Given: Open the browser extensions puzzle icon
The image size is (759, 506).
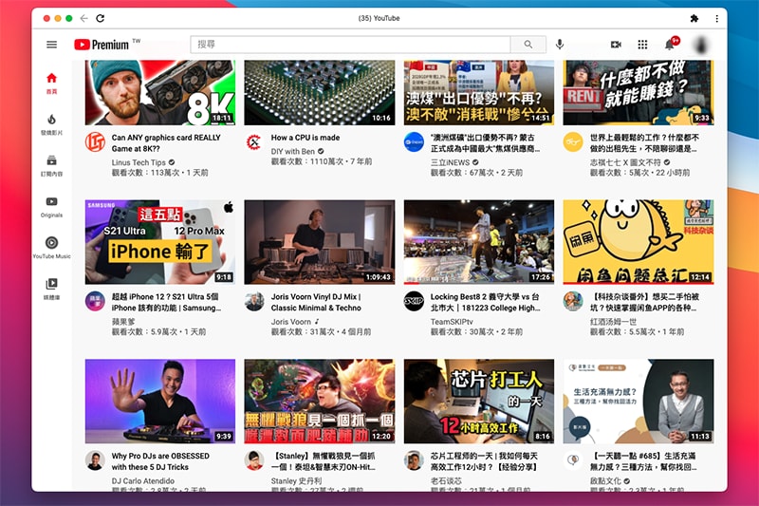Looking at the screenshot, I should pos(694,18).
